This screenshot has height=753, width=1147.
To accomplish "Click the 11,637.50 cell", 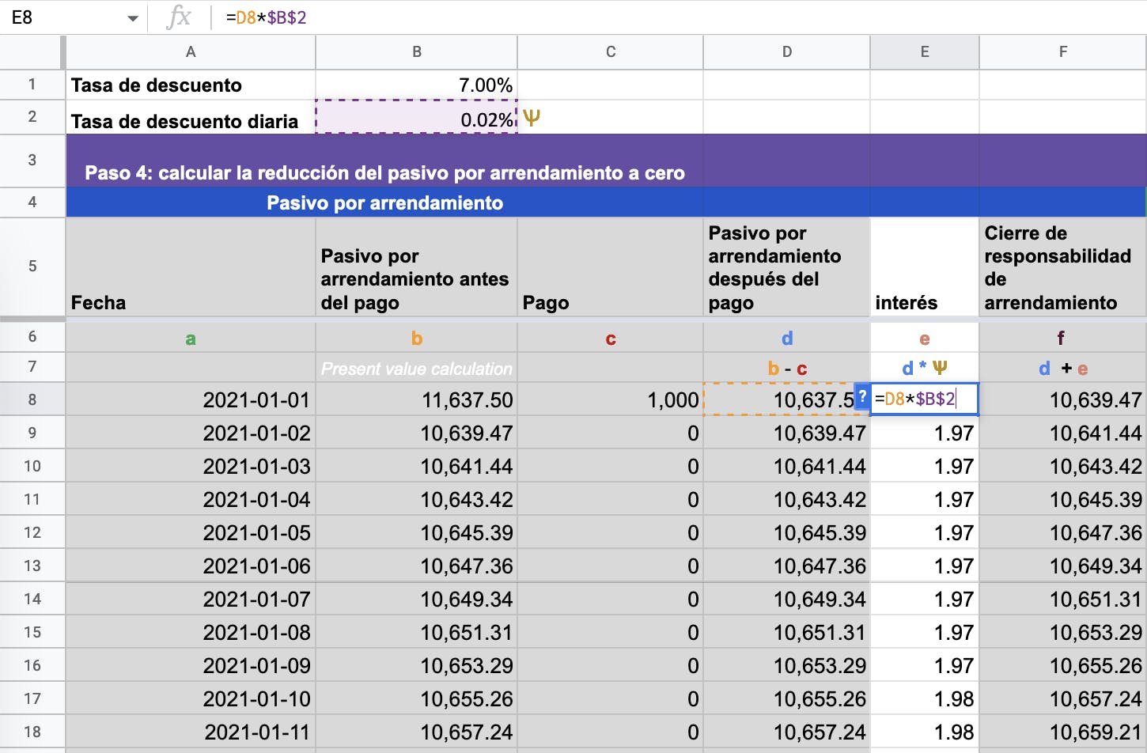I will click(x=417, y=399).
